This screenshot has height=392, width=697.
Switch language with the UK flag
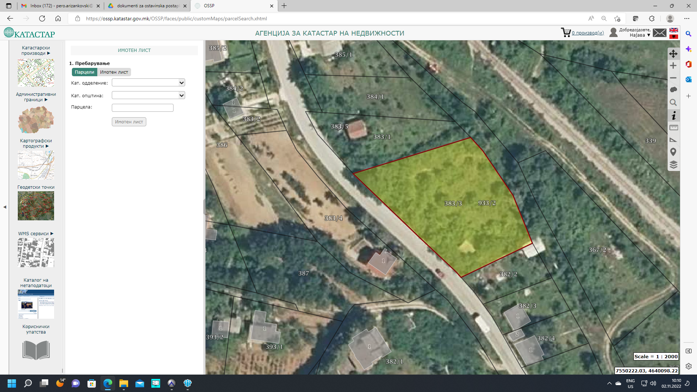pos(674,30)
